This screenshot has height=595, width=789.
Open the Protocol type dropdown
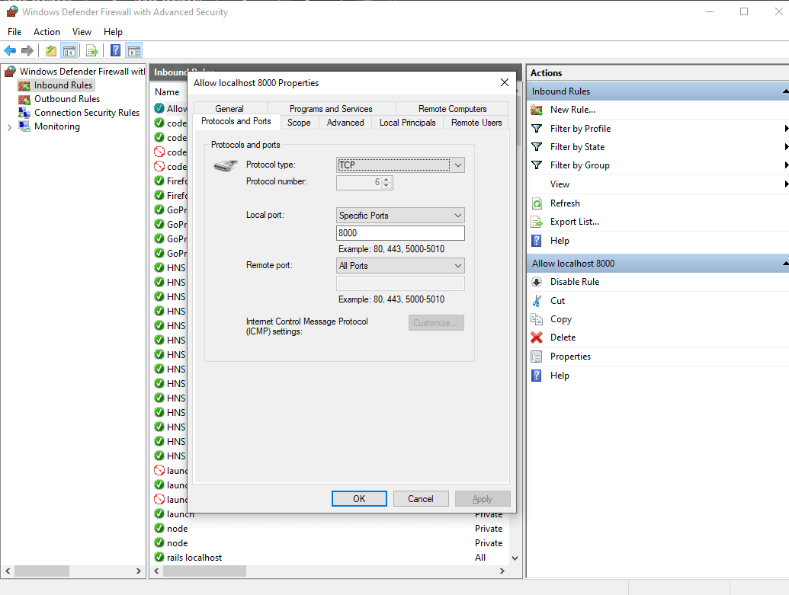pyautogui.click(x=458, y=165)
